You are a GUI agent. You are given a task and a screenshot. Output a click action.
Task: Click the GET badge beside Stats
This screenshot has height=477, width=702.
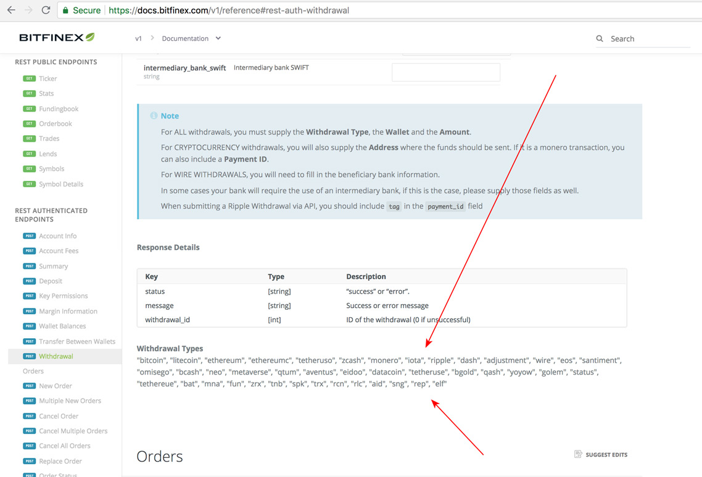click(x=29, y=93)
